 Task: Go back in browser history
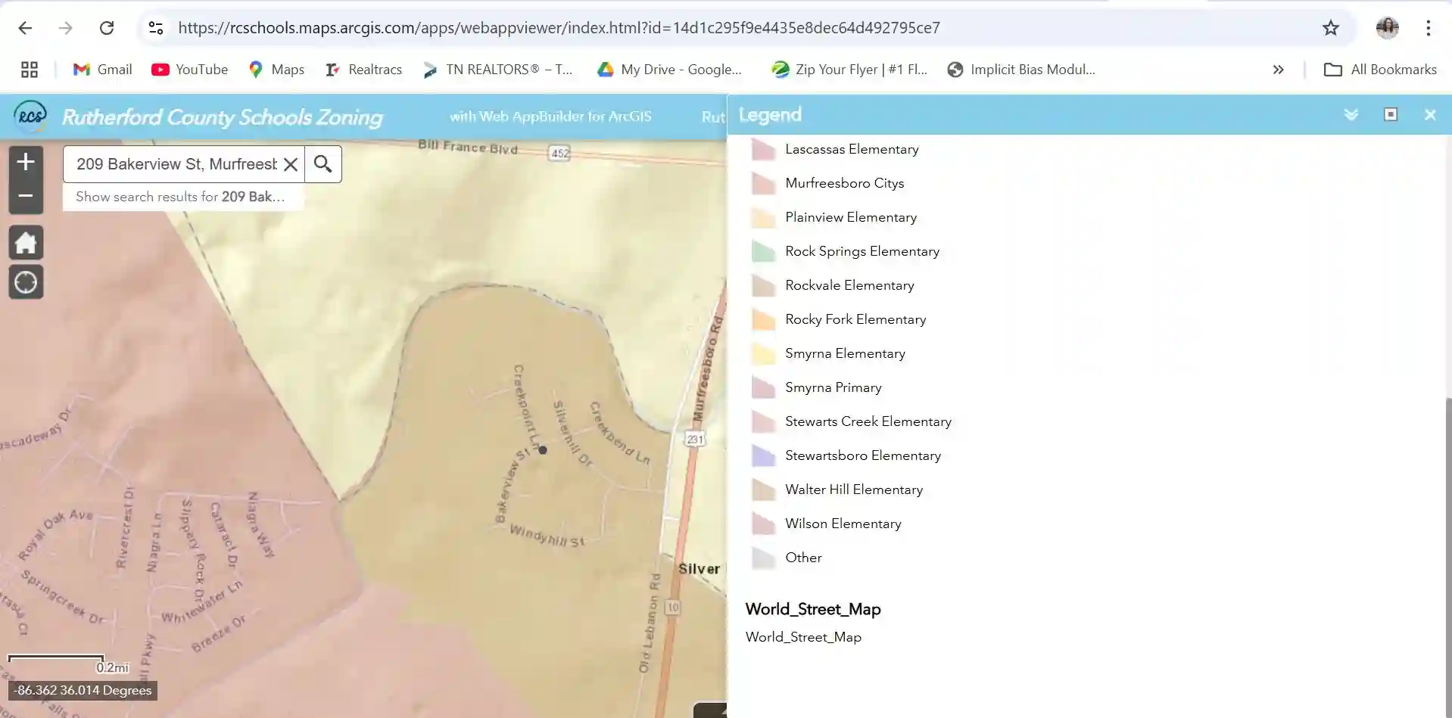point(25,28)
